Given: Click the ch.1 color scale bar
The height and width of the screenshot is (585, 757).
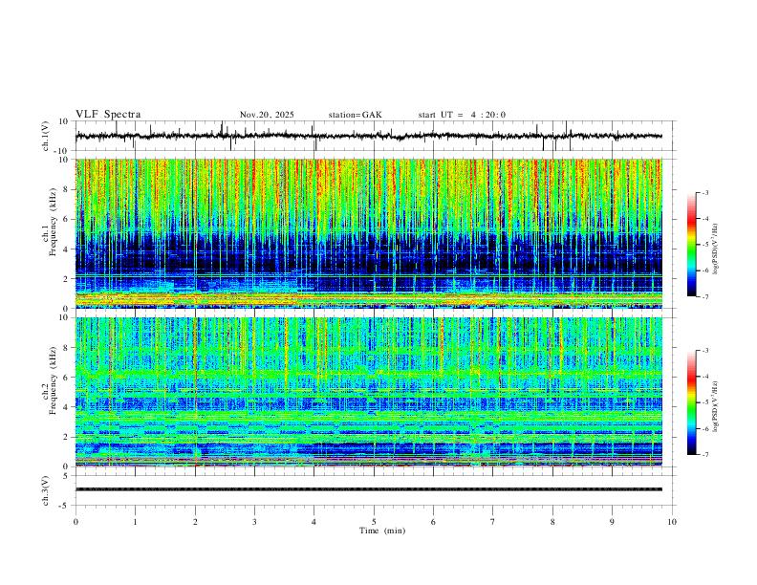Looking at the screenshot, I should (x=692, y=245).
